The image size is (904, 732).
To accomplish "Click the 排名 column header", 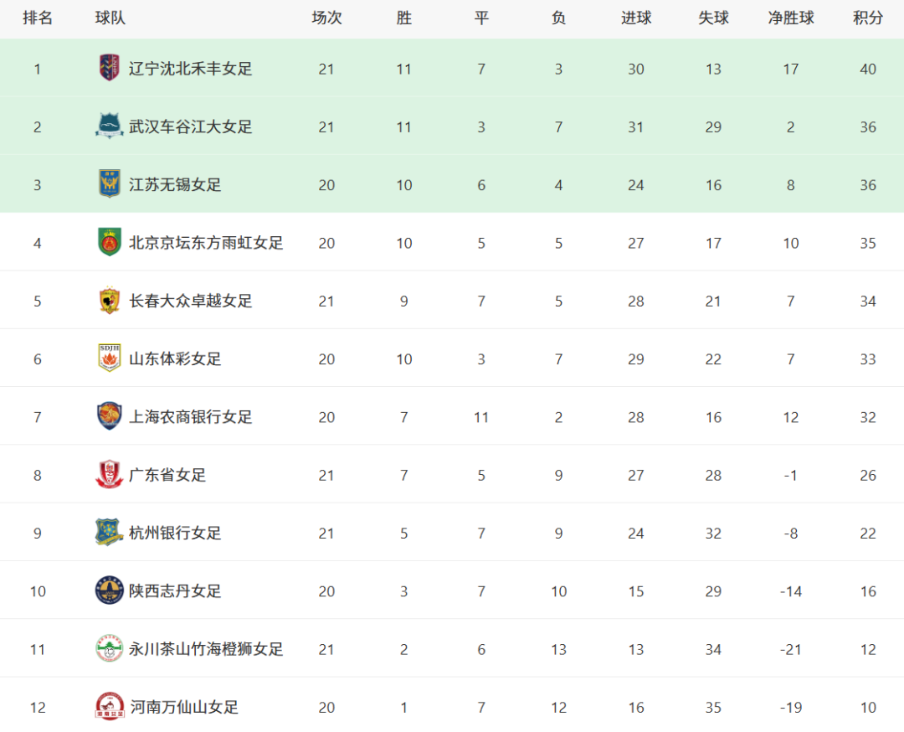I will (38, 18).
